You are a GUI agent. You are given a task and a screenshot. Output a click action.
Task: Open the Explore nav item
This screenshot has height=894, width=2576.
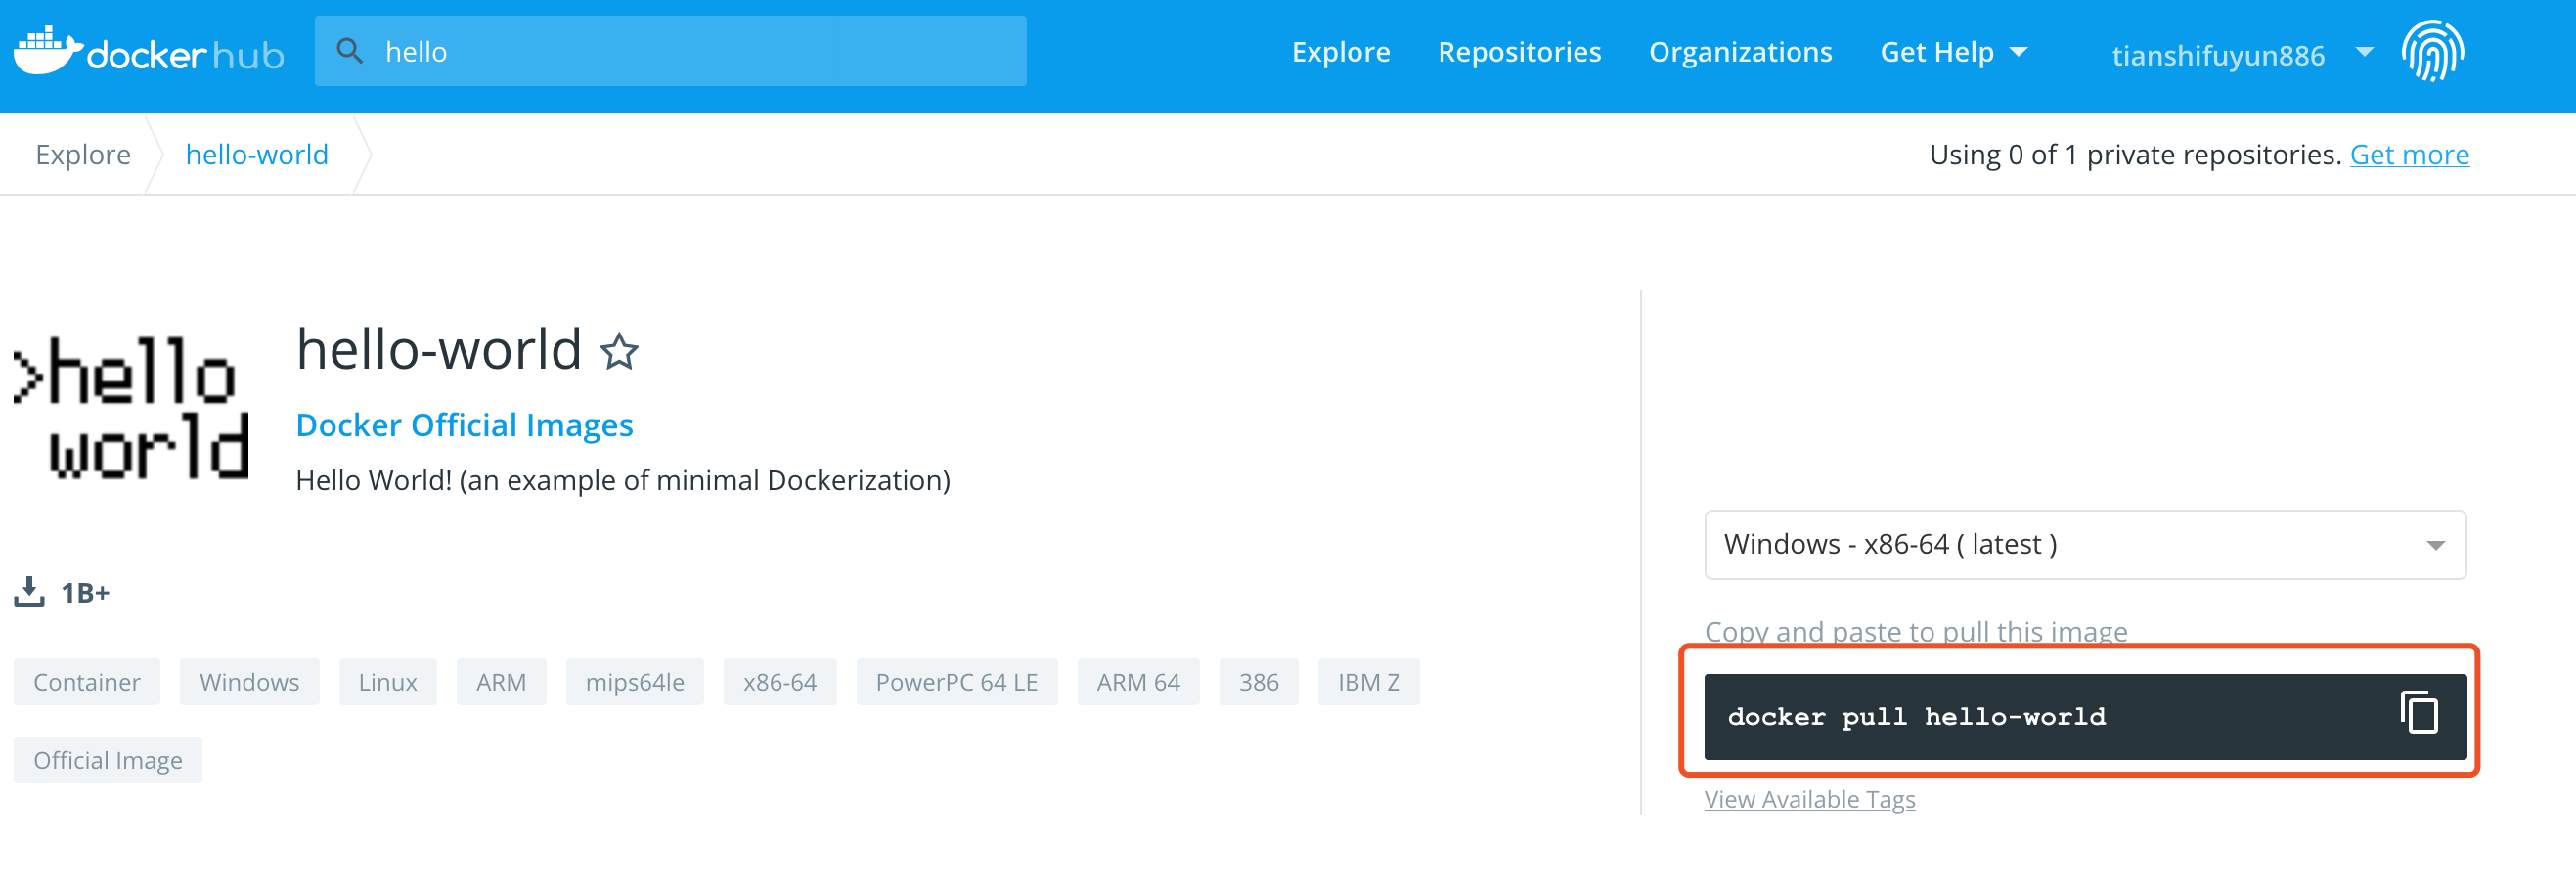(x=1340, y=52)
